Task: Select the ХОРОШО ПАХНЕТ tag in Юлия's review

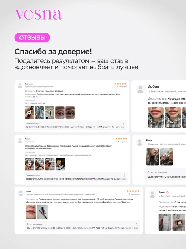Action: pyautogui.click(x=53, y=155)
